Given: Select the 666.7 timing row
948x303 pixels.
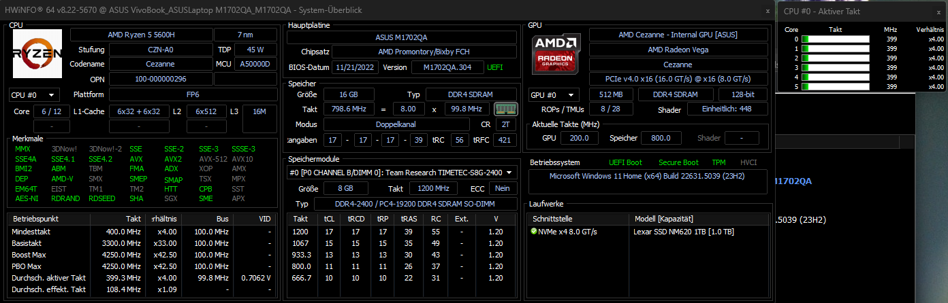Looking at the screenshot, I should (x=402, y=278).
